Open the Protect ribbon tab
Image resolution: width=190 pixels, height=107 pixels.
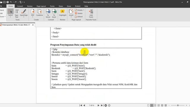point(78,6)
